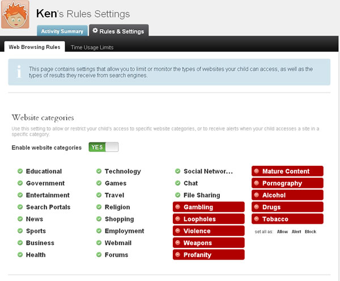Click green check icon beside Educational
The width and height of the screenshot is (340, 281).
pyautogui.click(x=20, y=171)
